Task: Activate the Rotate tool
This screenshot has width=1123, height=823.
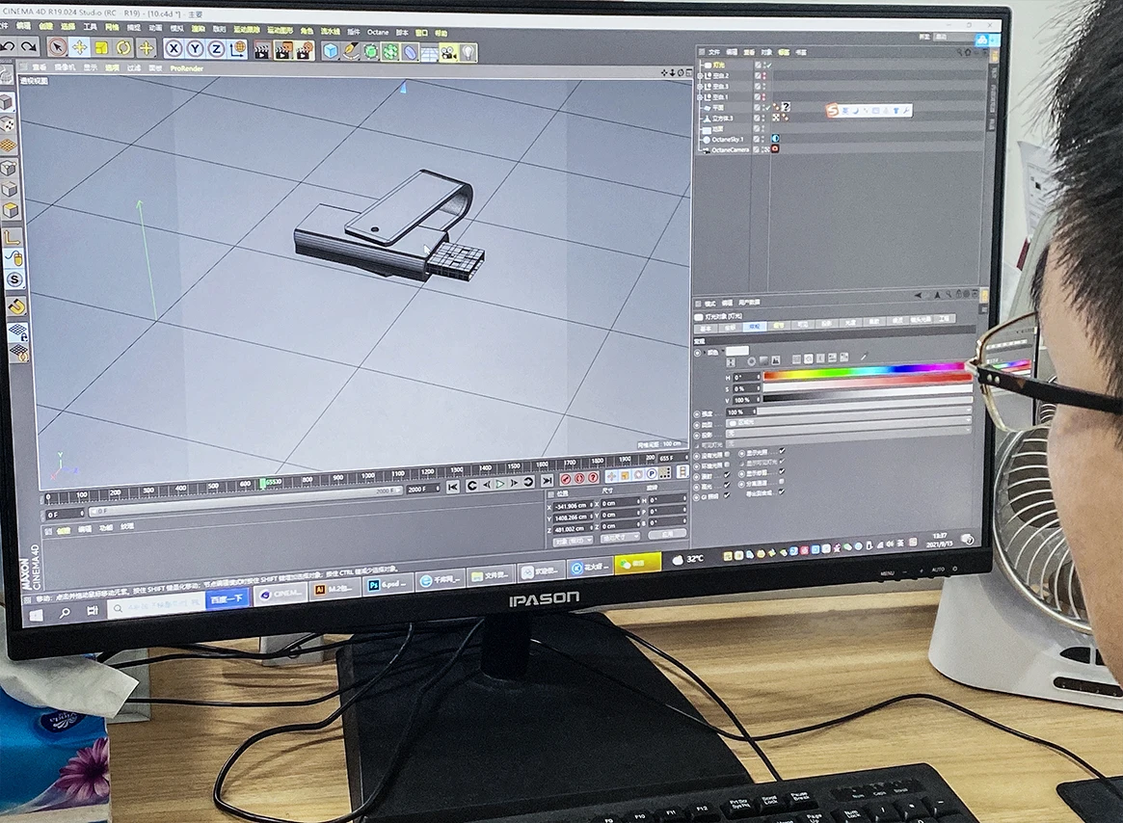Action: click(x=123, y=48)
